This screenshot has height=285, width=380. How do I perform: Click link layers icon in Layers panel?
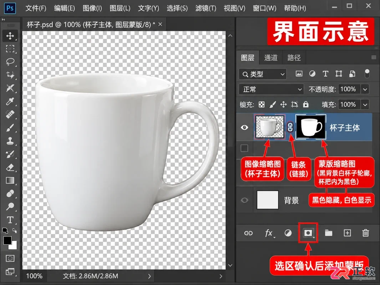[x=248, y=233]
